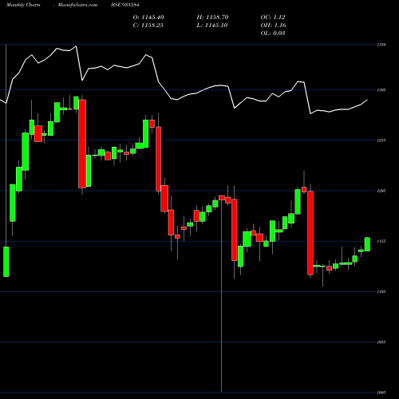Click the open value "O: 1145.40"
This screenshot has width=399, height=399.
coord(148,18)
